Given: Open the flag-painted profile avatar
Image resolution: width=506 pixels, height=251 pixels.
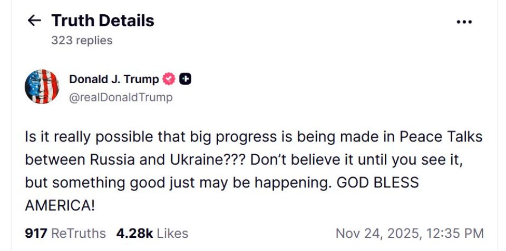Looking at the screenshot, I should [42, 87].
